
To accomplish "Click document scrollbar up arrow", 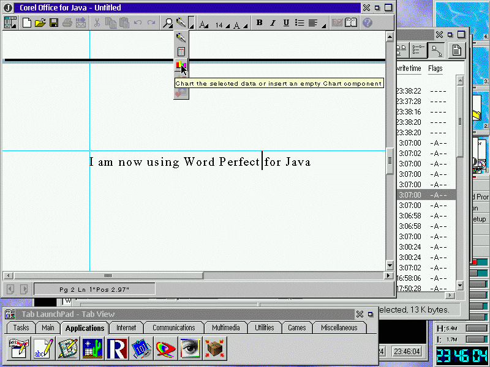I will point(390,37).
